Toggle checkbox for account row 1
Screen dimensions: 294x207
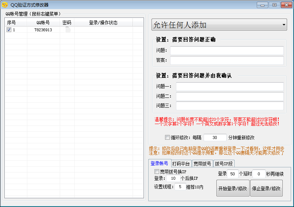click(9, 29)
